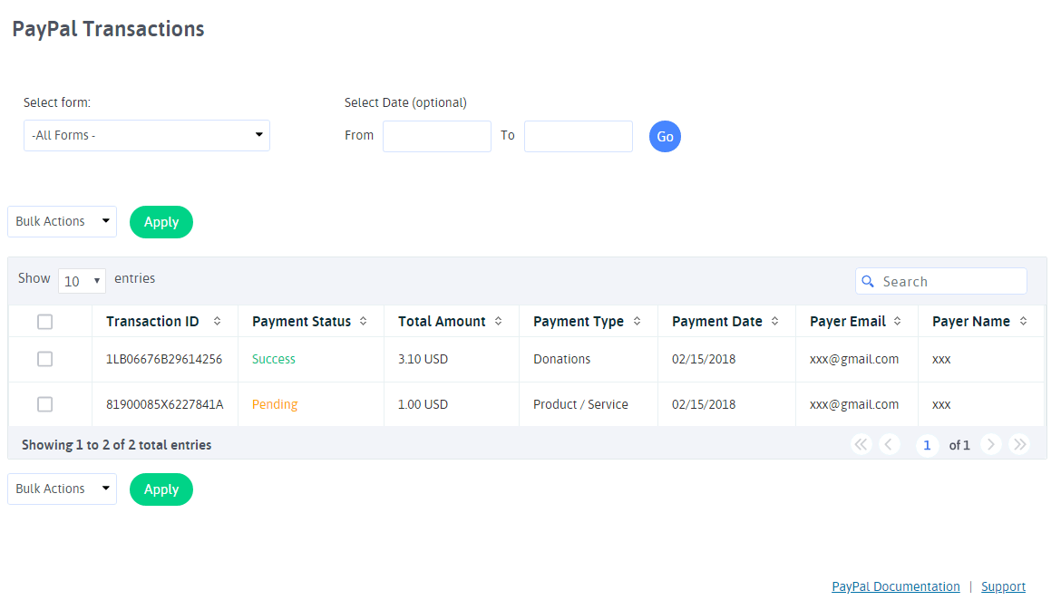The image size is (1061, 610).
Task: Click the Success status text
Action: (x=273, y=359)
